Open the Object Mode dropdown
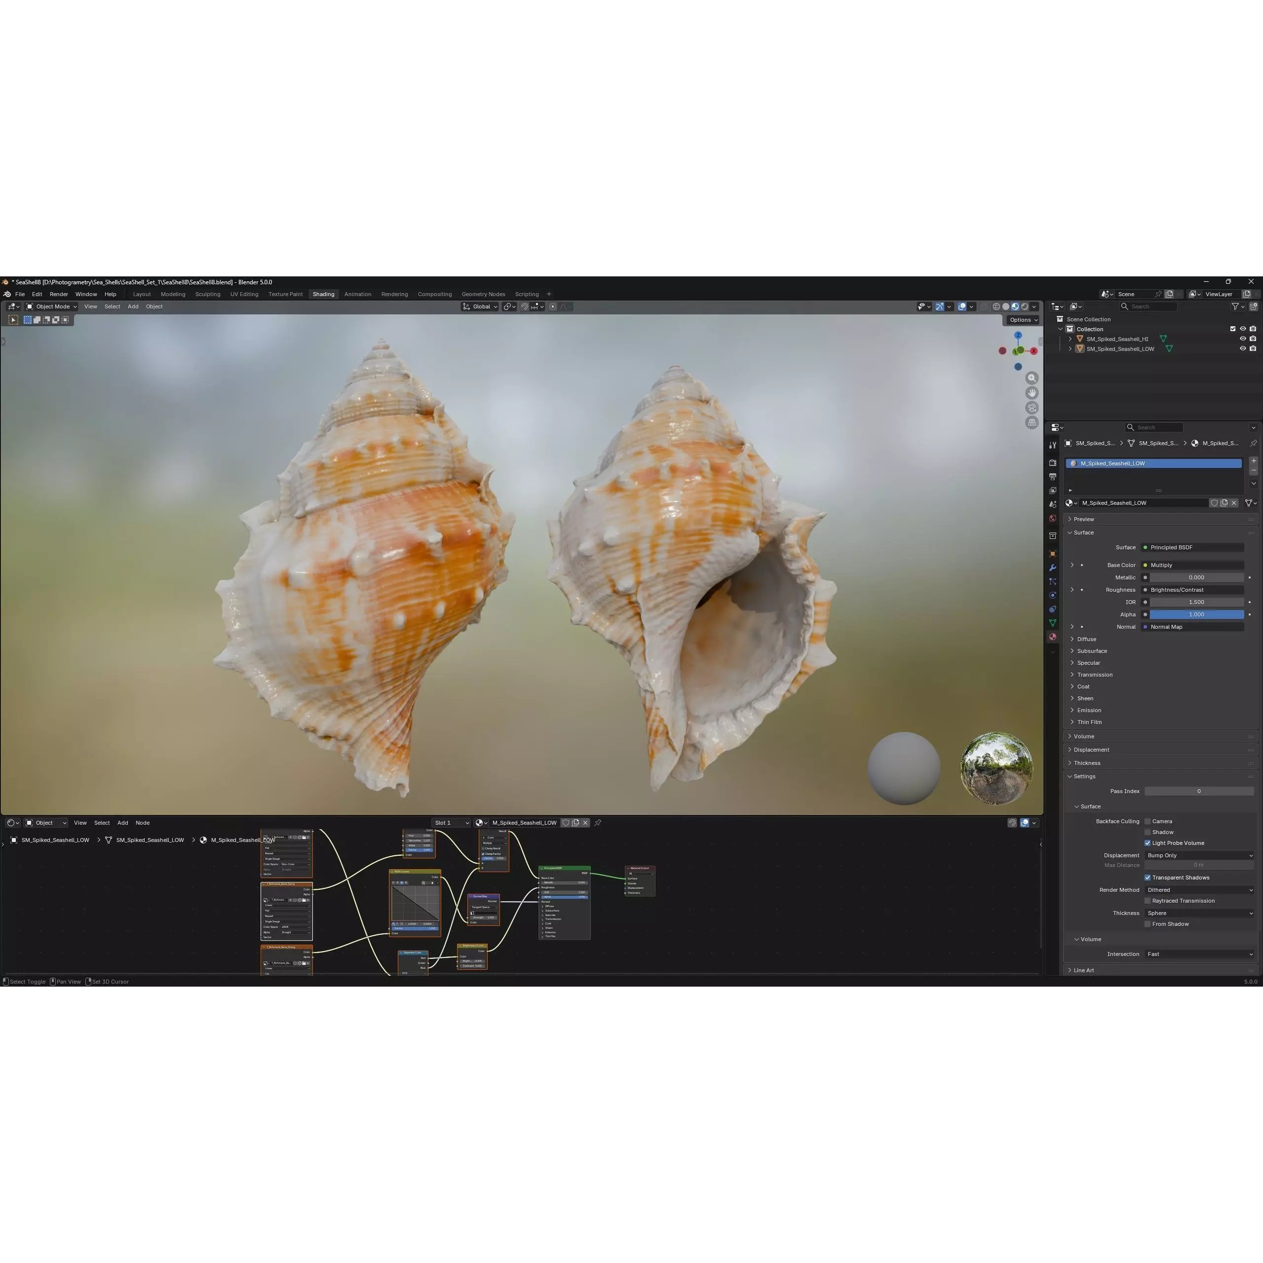The height and width of the screenshot is (1263, 1263). (x=52, y=306)
